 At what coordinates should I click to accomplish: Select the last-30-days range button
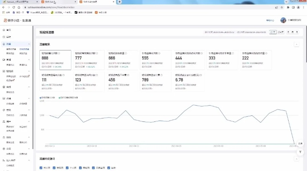(280, 32)
